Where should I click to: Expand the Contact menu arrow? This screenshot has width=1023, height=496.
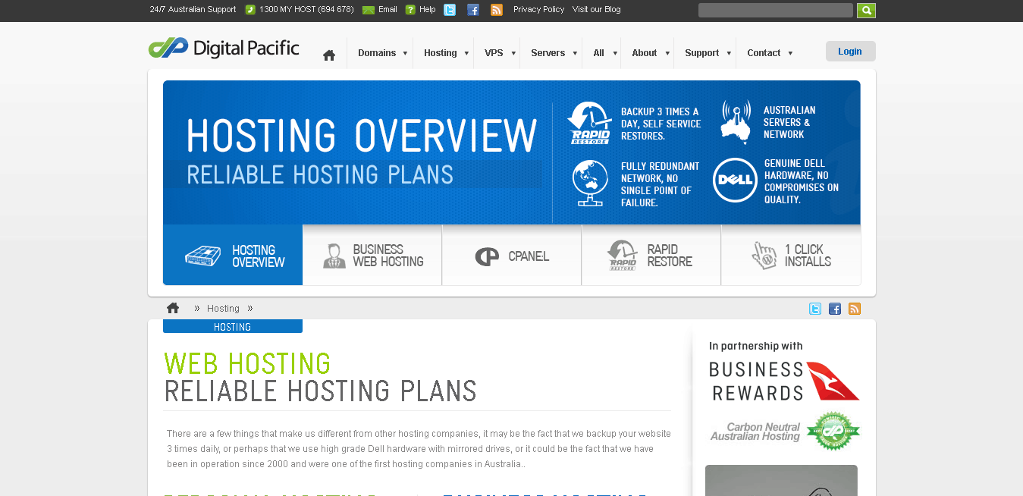tap(790, 53)
